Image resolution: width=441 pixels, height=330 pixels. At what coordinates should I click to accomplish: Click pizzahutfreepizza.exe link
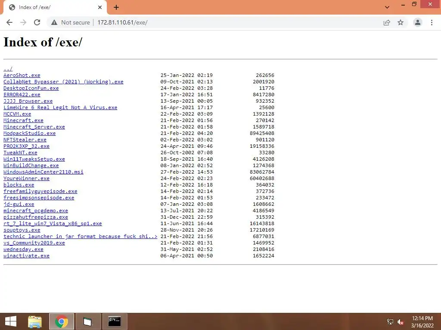pyautogui.click(x=36, y=217)
